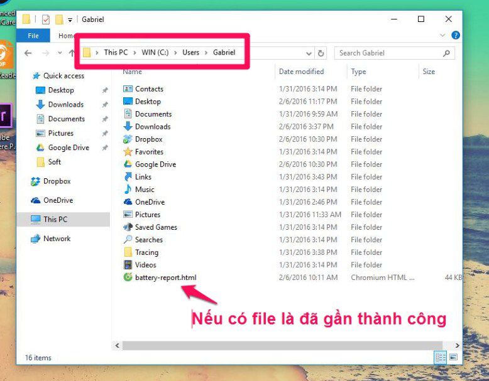Expand the recent locations dropdown arrow
This screenshot has height=381, width=489.
(x=60, y=53)
